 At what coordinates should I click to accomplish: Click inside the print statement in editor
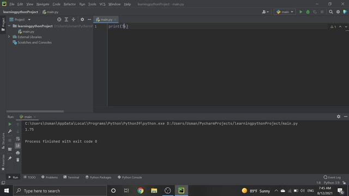tap(118, 27)
